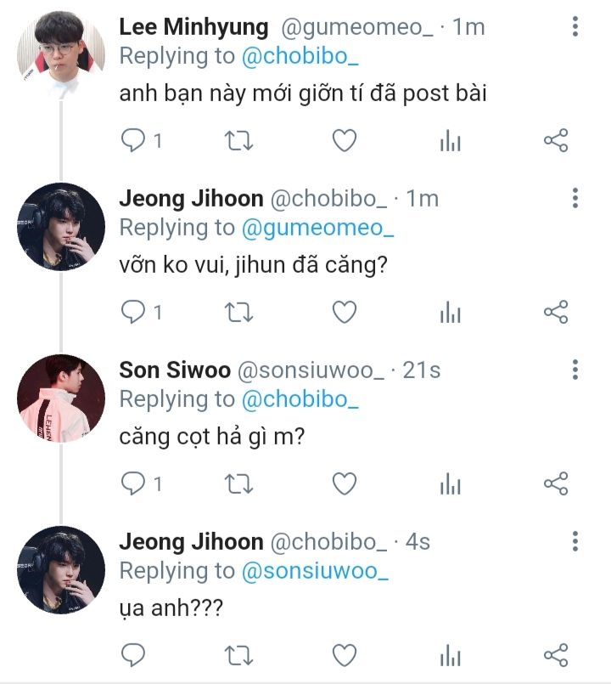View analytics for the "ụa anh???" tweet
The width and height of the screenshot is (611, 684).
[450, 655]
